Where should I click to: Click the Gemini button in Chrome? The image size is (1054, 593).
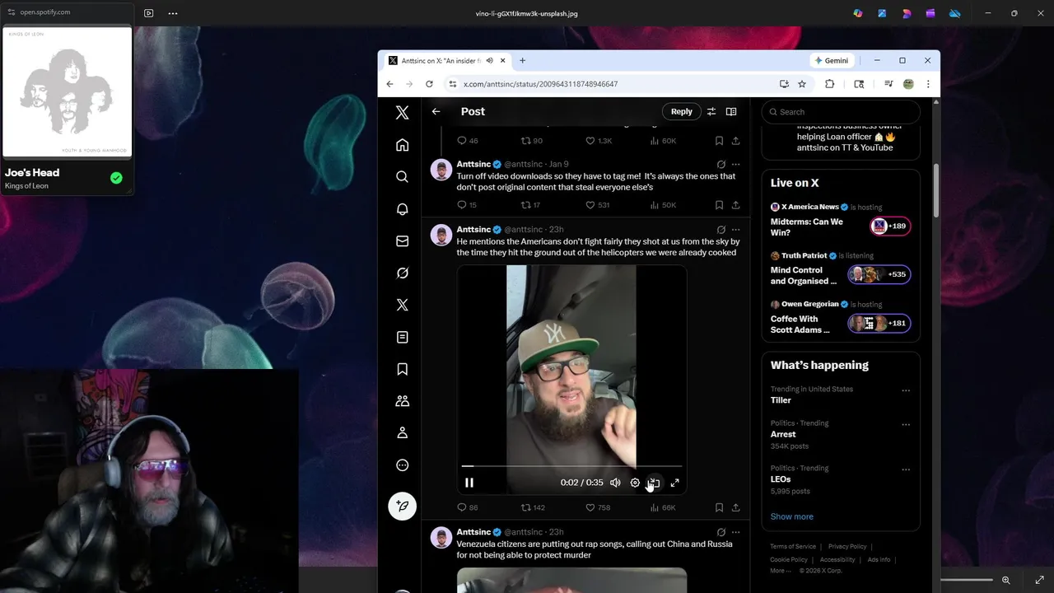[831, 60]
